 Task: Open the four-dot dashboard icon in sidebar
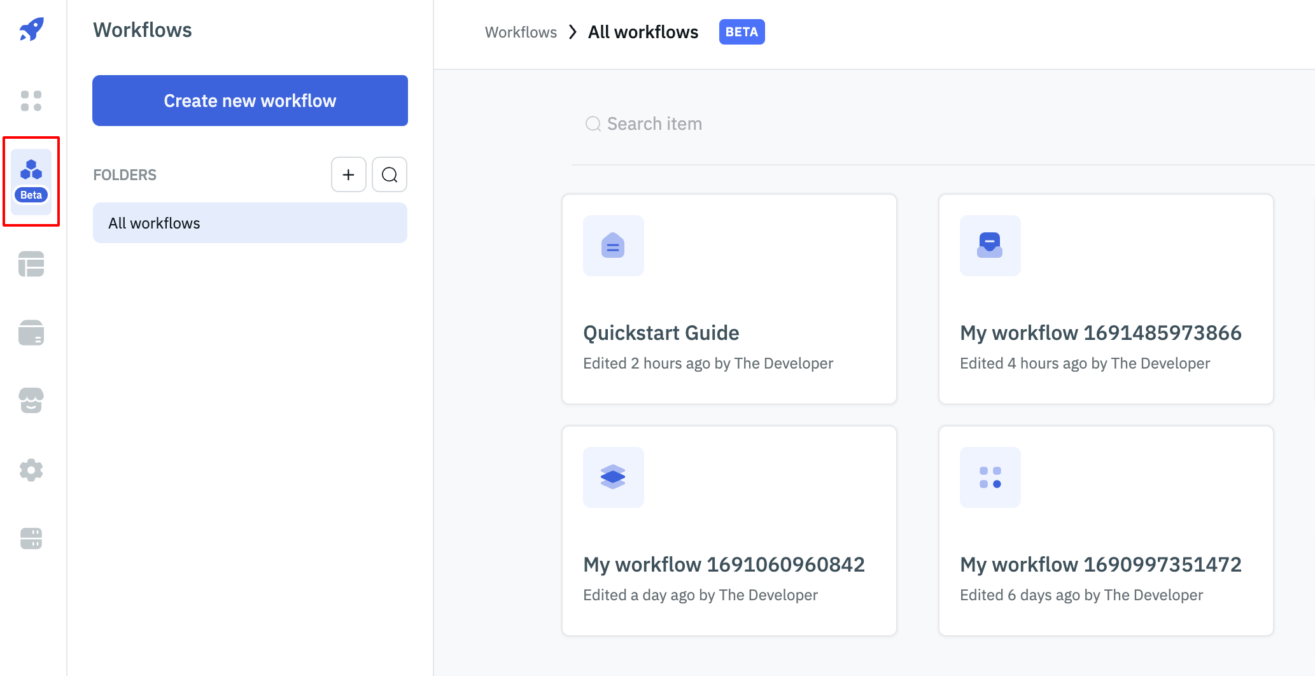tap(31, 101)
